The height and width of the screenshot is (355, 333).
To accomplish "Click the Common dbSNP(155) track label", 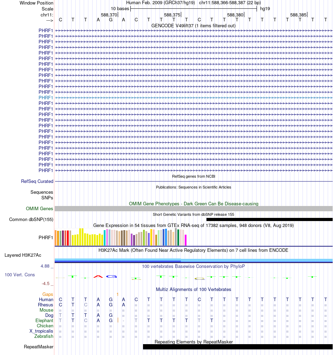I will (x=31, y=219).
